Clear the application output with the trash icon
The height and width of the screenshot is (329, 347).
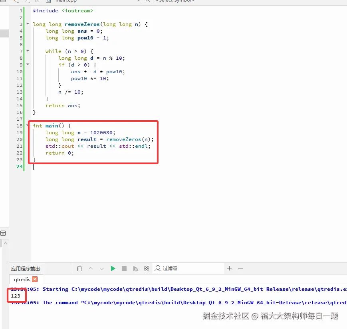coord(79,268)
